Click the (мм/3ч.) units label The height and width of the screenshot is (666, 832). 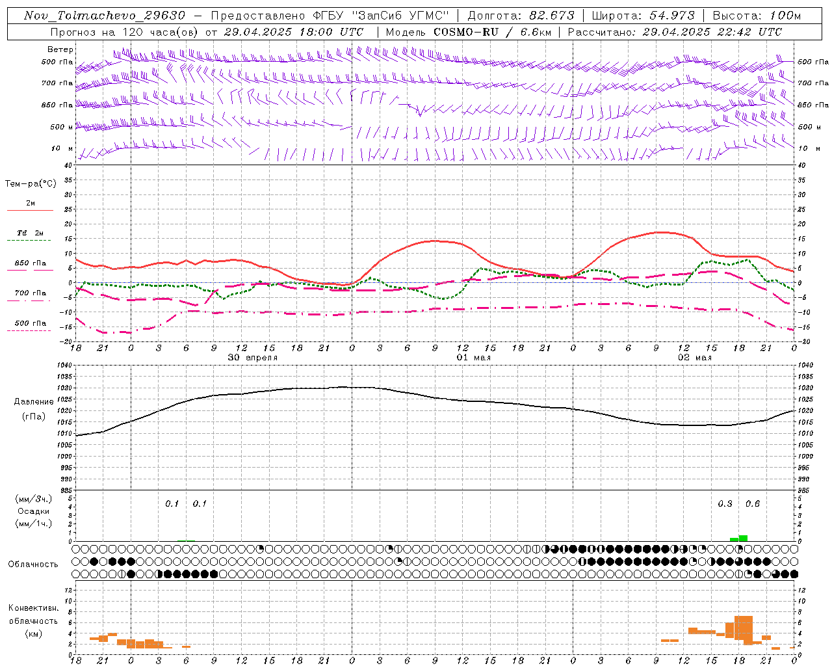(33, 499)
